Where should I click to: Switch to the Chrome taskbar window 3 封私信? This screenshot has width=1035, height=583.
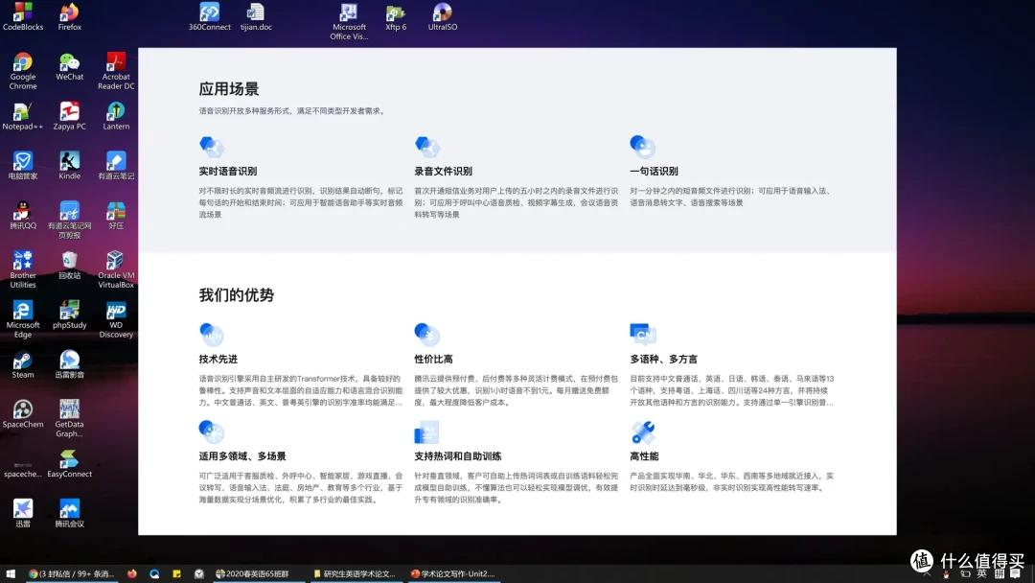click(71, 573)
